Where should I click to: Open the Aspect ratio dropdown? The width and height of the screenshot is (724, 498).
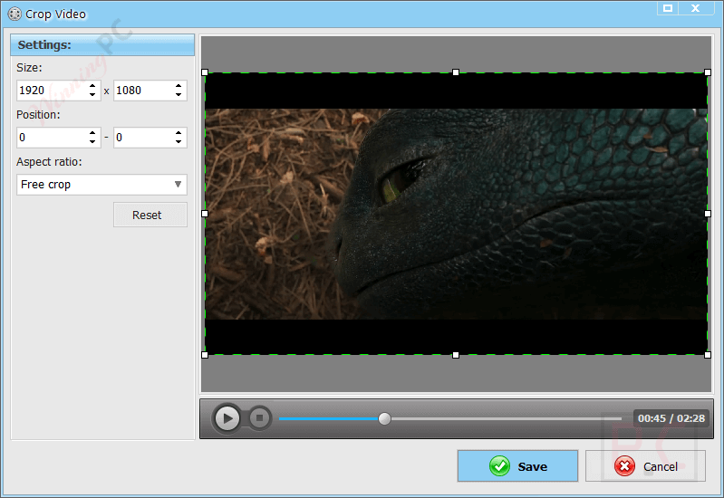[x=101, y=185]
